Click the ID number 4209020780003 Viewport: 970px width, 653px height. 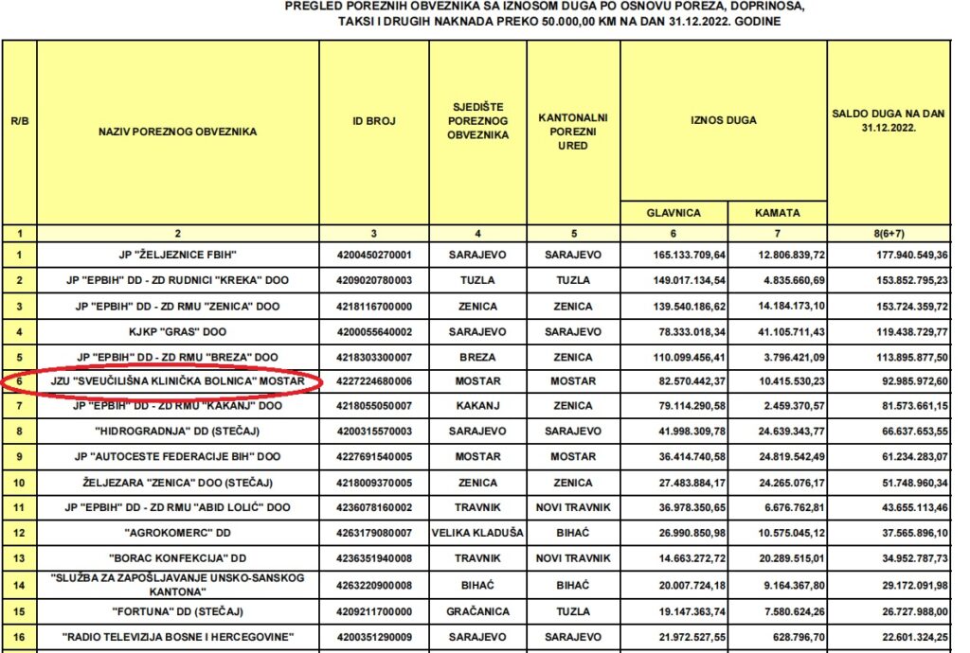[373, 280]
